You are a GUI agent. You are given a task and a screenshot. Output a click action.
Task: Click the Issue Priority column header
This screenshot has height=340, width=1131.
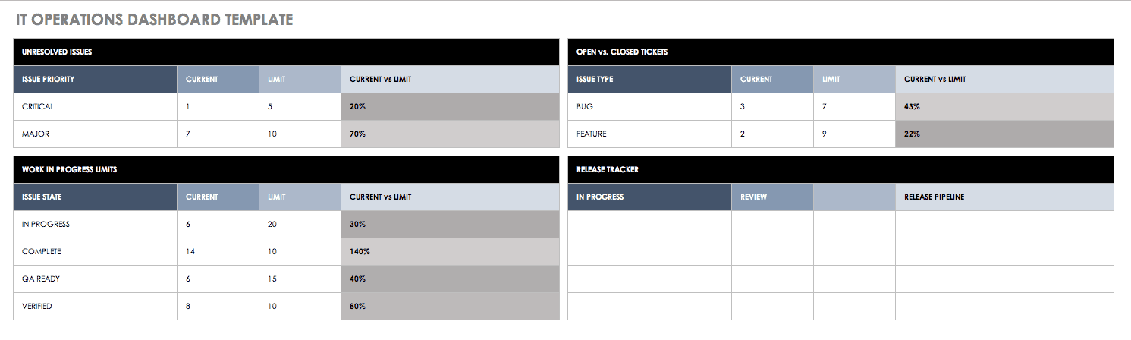(49, 79)
